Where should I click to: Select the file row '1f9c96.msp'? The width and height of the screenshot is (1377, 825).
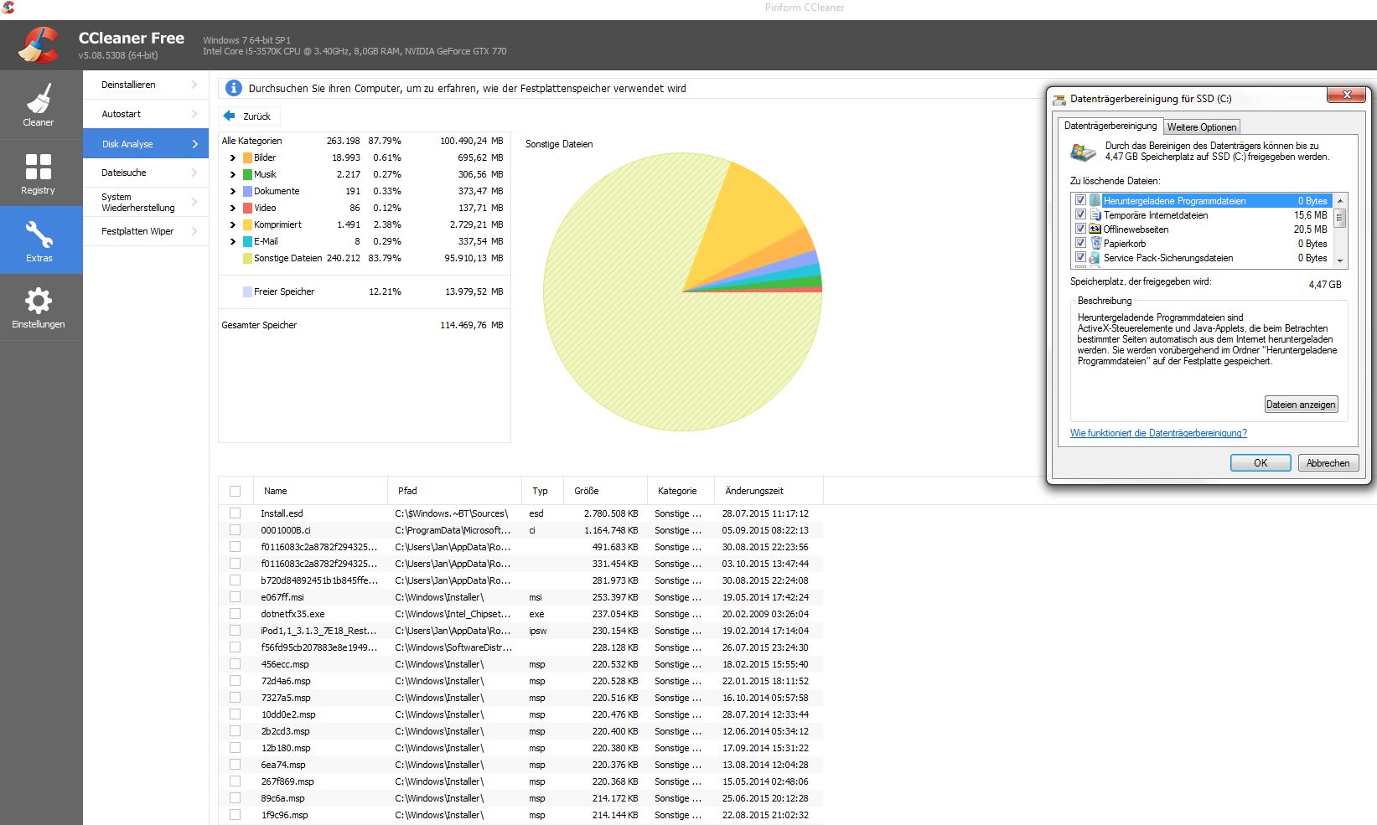point(520,815)
